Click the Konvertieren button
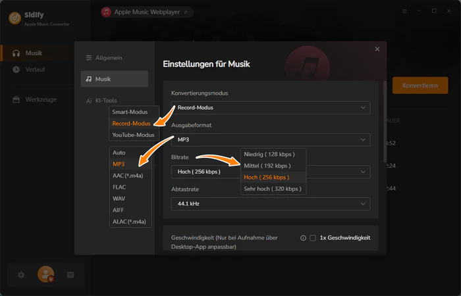The height and width of the screenshot is (296, 461). pos(420,86)
